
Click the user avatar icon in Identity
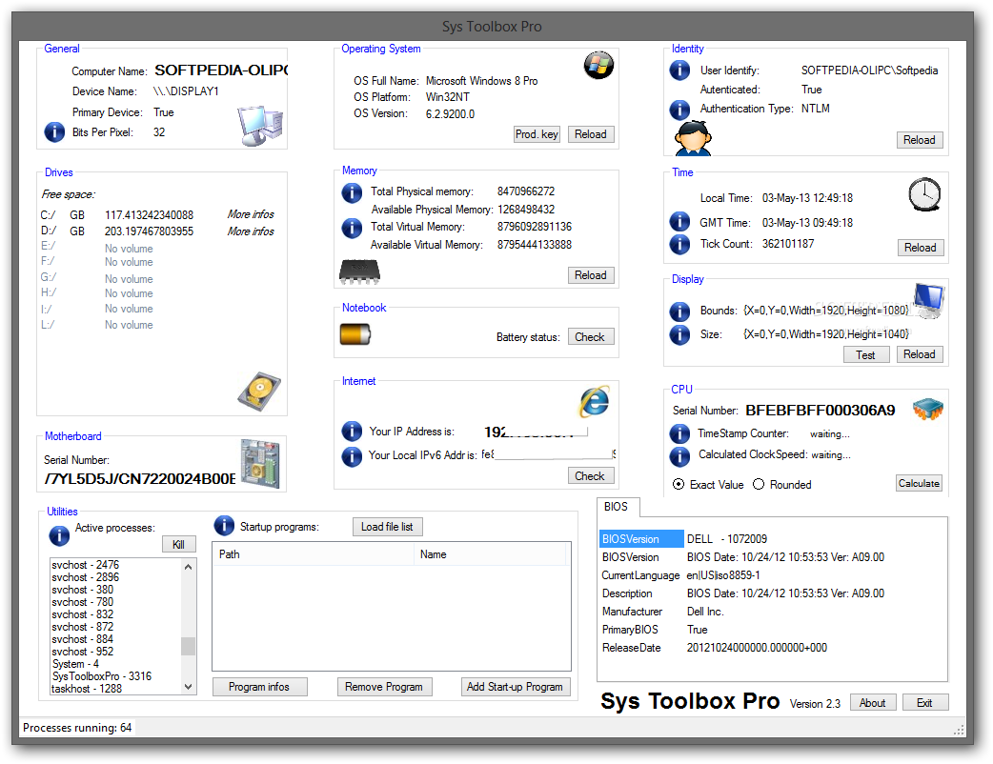[693, 138]
